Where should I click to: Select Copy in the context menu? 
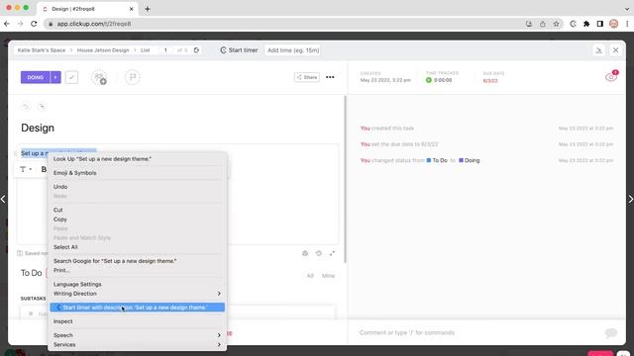(x=137, y=220)
